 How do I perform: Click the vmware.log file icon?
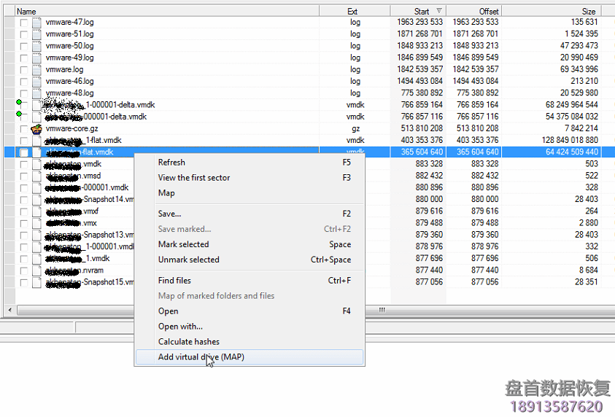coord(36,69)
